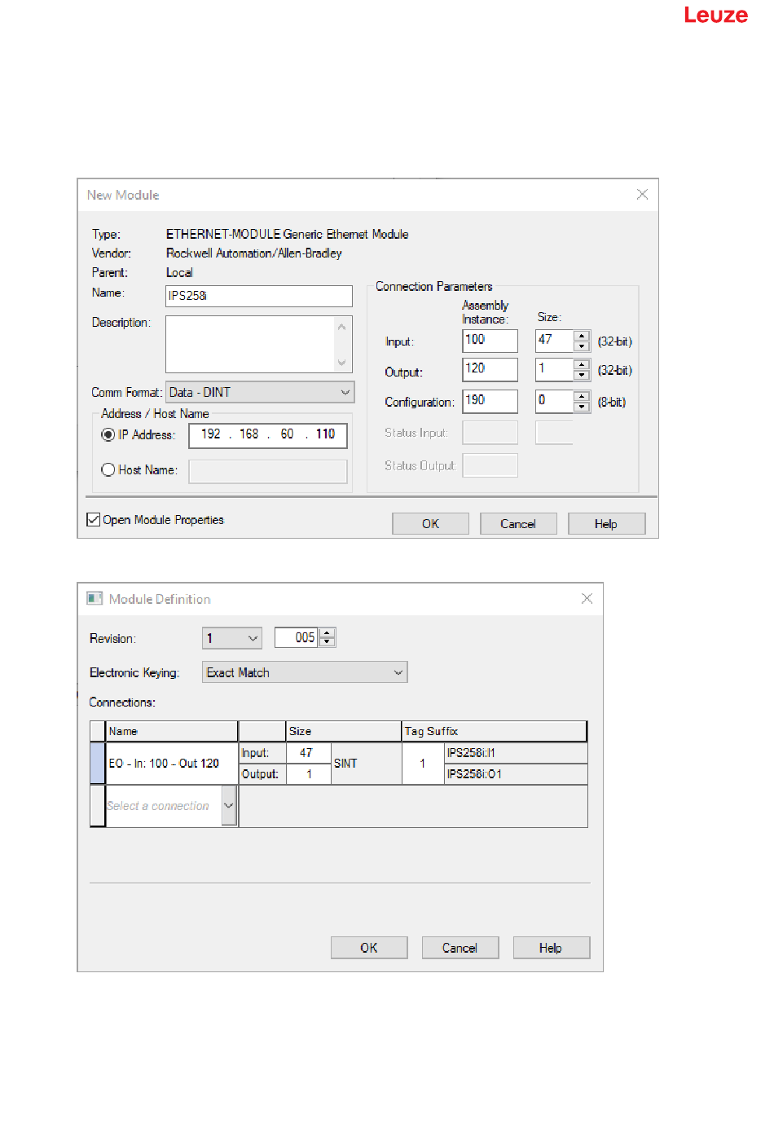Click Help in New Module dialog

click(x=606, y=523)
